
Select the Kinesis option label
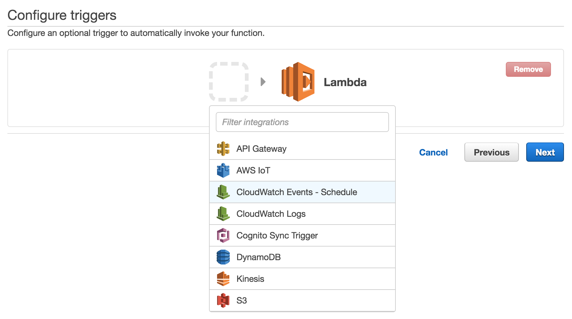click(x=250, y=279)
